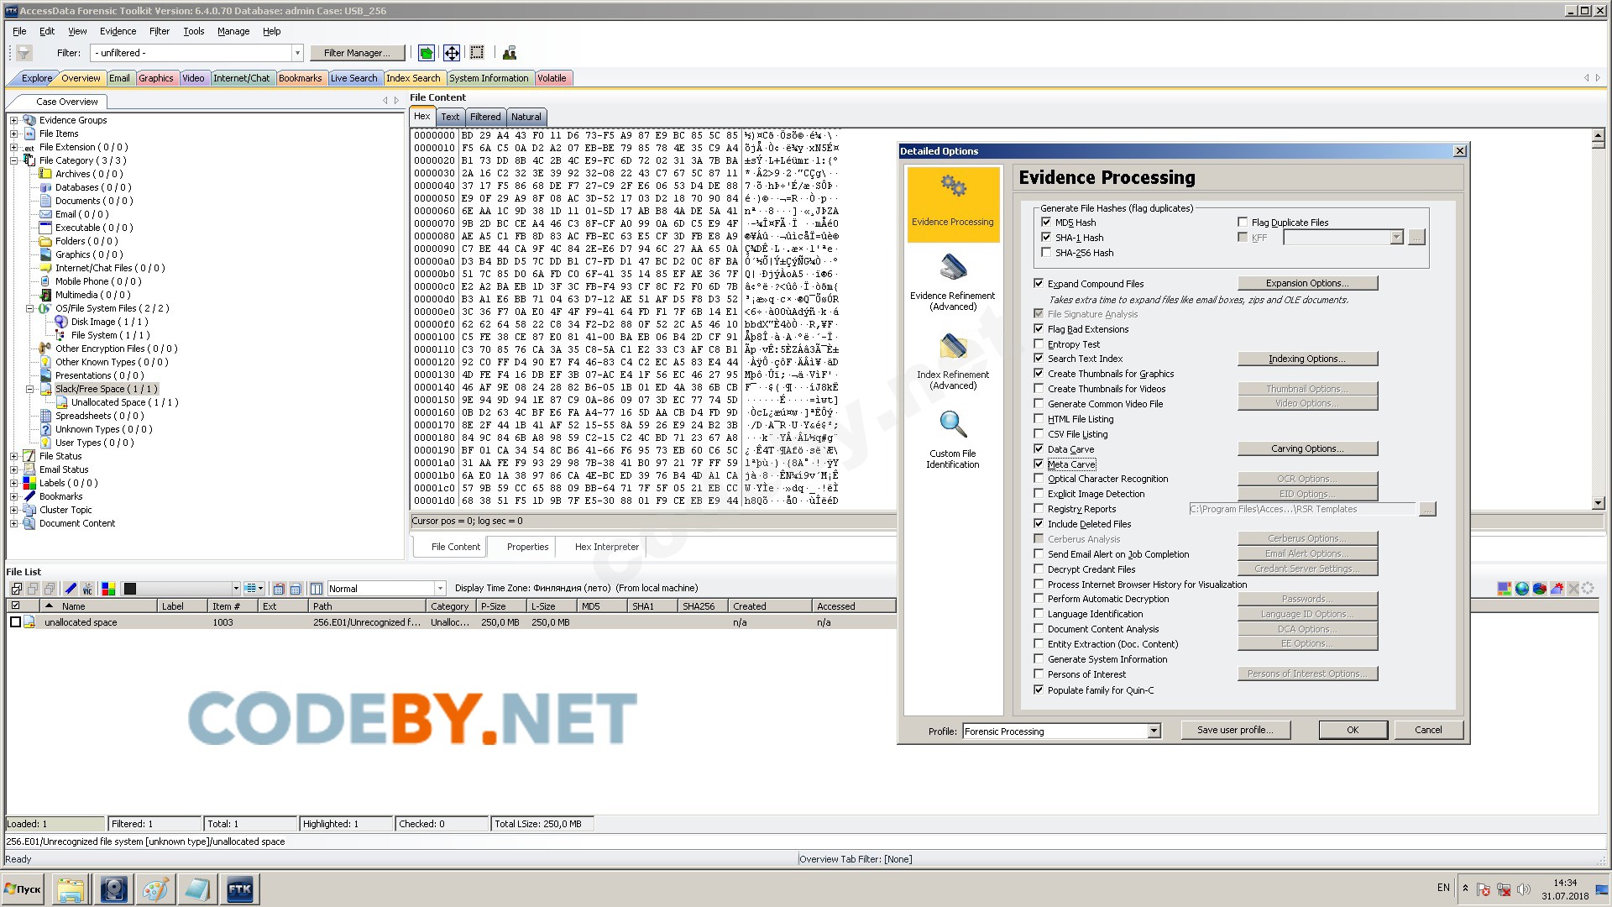Click the green export arrow toolbar icon

click(x=427, y=53)
